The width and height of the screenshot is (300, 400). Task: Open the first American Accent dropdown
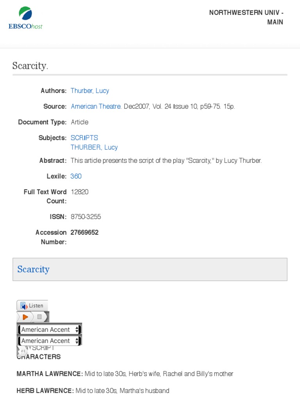(x=50, y=329)
